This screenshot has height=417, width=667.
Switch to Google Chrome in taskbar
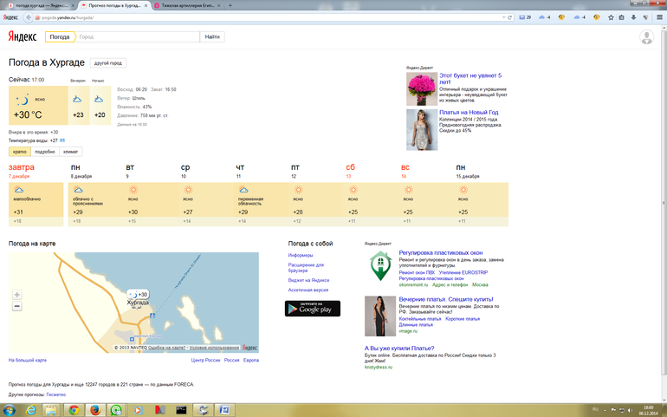(x=74, y=410)
